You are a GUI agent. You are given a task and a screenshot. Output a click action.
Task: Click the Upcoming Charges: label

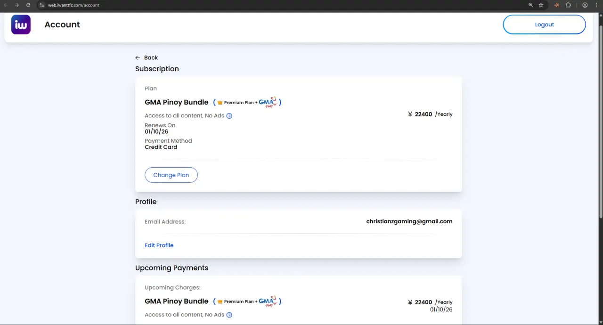pos(172,288)
